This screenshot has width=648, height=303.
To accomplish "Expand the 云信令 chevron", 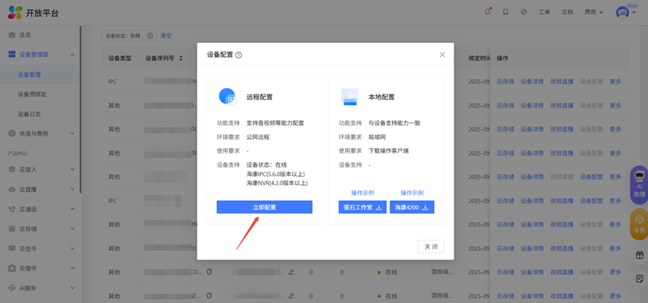I will [x=73, y=248].
